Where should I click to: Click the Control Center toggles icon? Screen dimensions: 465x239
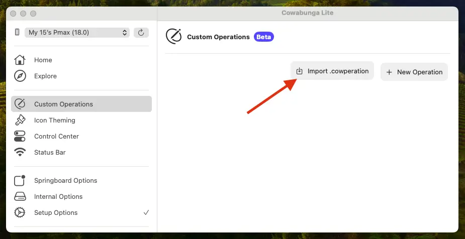(x=20, y=136)
